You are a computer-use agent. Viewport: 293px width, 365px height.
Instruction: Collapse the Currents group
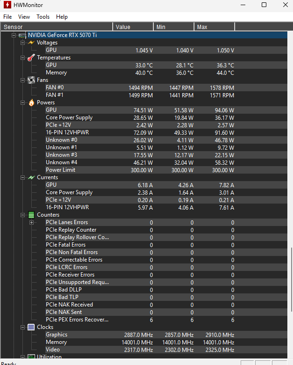tap(22, 178)
